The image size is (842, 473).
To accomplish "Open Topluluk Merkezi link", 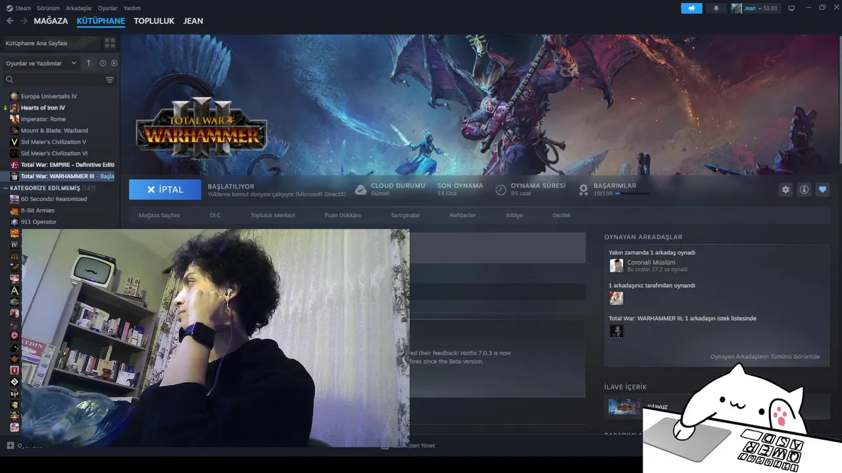I will tap(272, 215).
